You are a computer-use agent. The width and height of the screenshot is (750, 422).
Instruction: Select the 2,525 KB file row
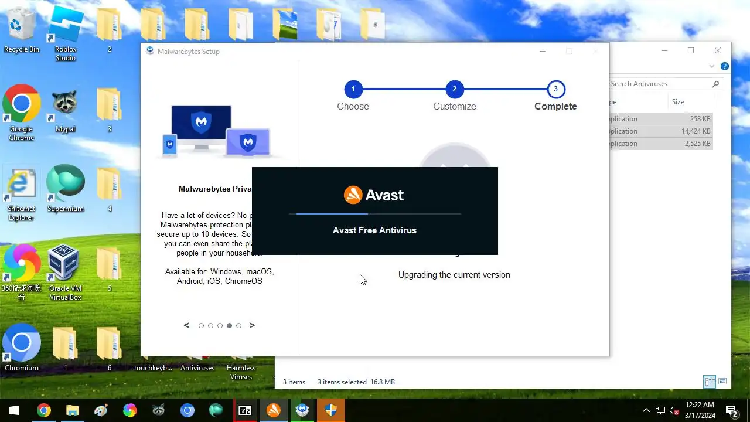click(662, 144)
